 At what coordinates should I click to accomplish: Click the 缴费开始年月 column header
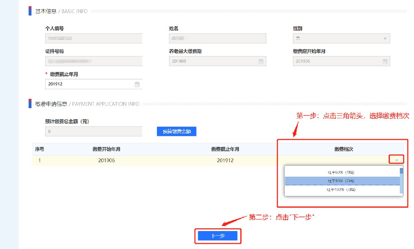(x=106, y=149)
